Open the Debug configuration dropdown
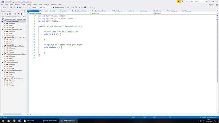Screen dimensions: 219x123 (x=35, y=8)
